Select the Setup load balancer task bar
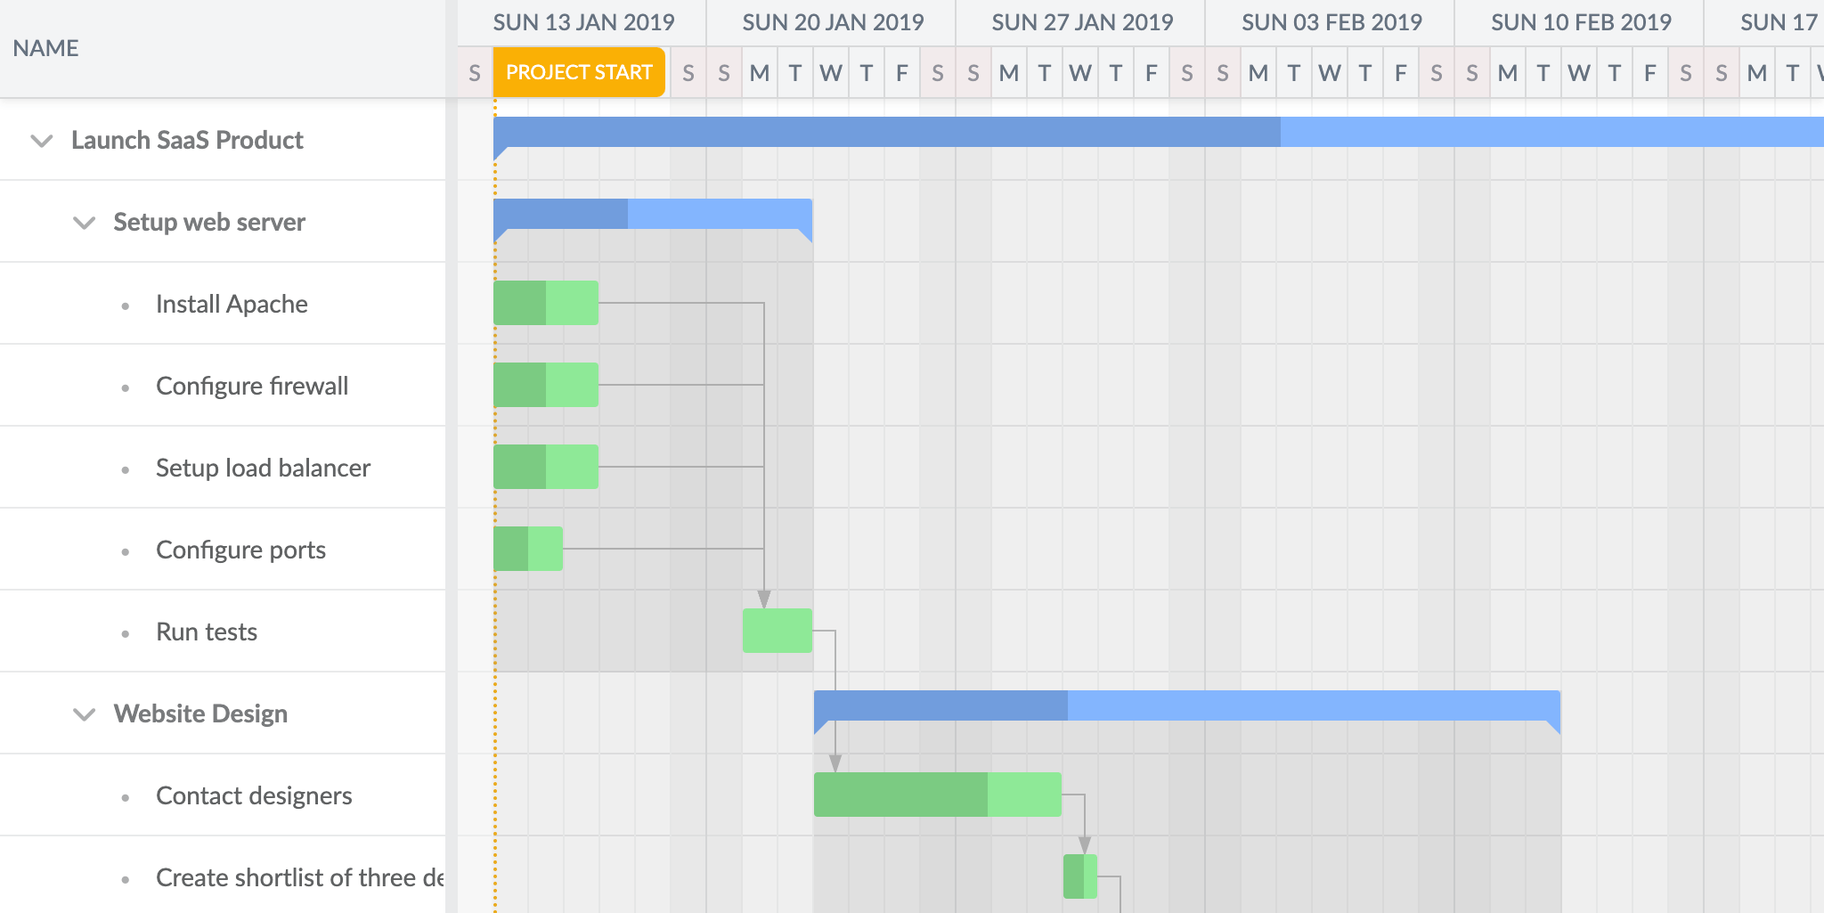 (545, 467)
